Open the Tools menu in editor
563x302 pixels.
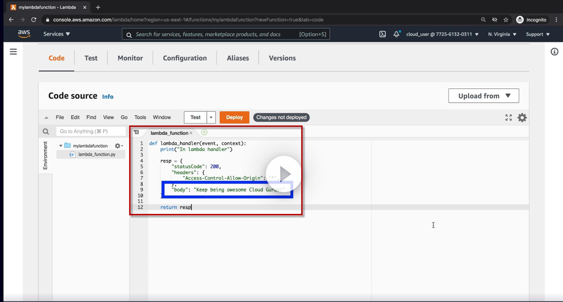(140, 117)
